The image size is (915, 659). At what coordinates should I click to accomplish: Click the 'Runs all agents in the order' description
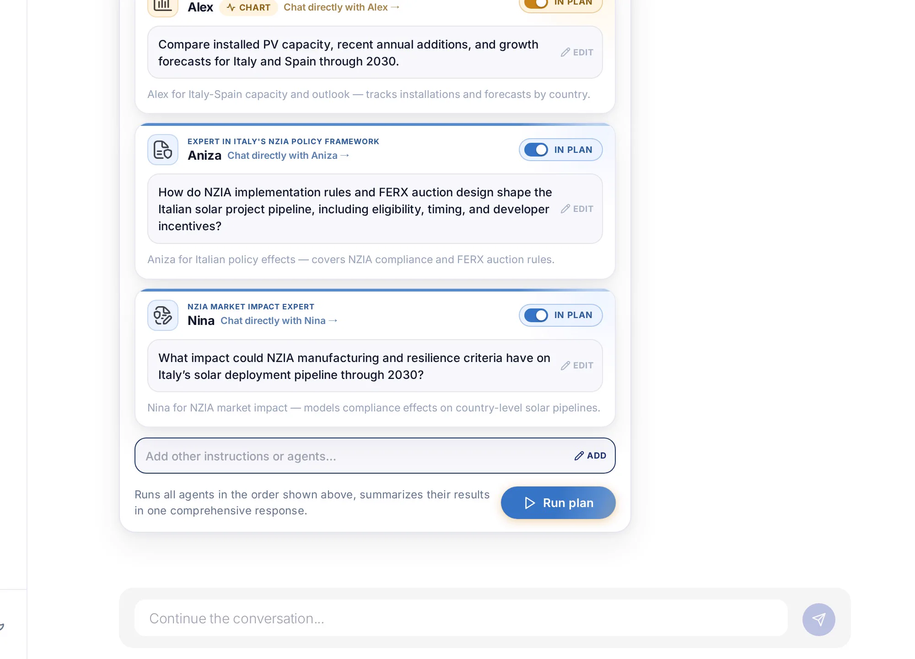(312, 502)
